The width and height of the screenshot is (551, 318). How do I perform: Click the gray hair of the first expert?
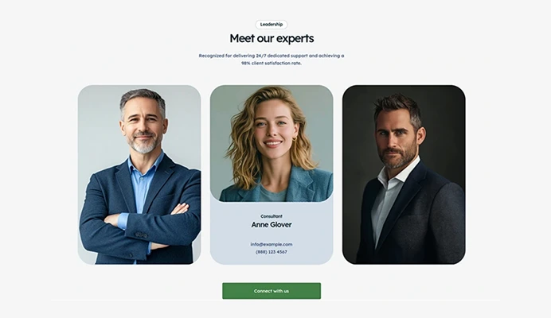point(143,99)
